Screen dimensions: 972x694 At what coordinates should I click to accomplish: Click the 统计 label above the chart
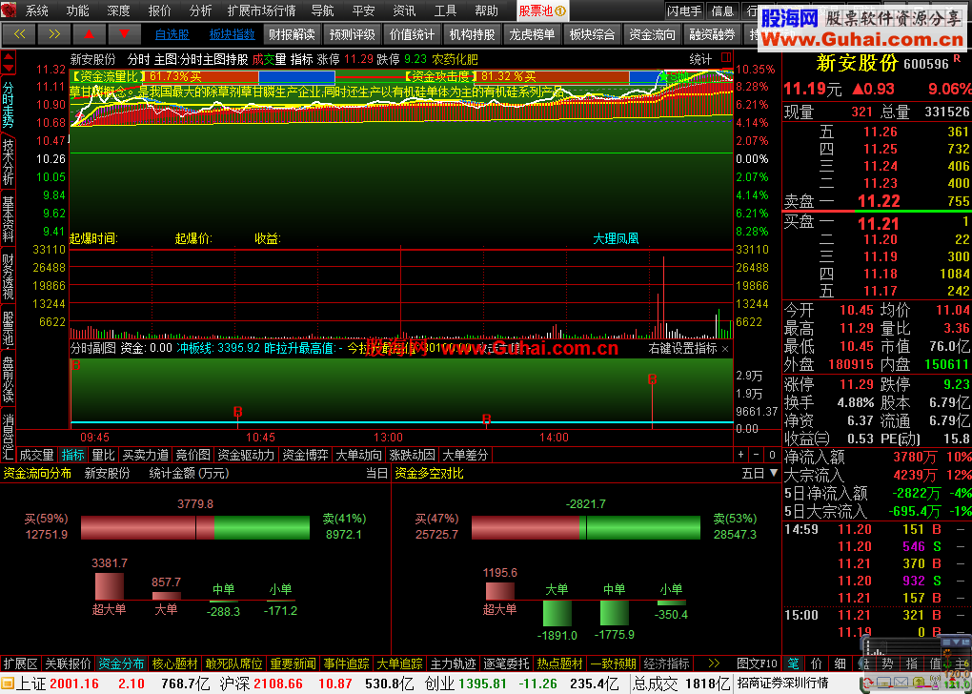click(x=700, y=59)
